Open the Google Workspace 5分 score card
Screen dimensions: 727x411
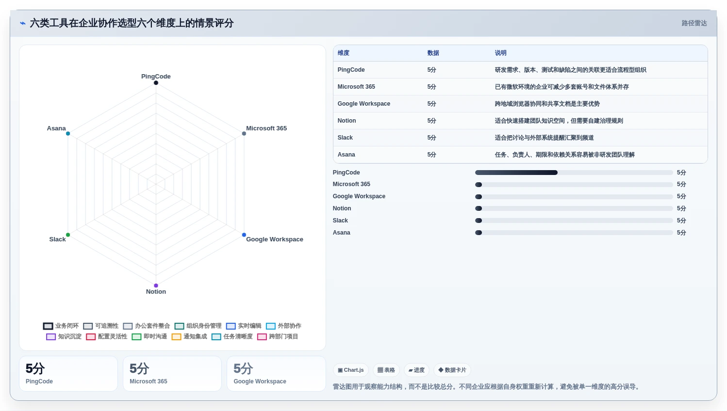pos(276,374)
